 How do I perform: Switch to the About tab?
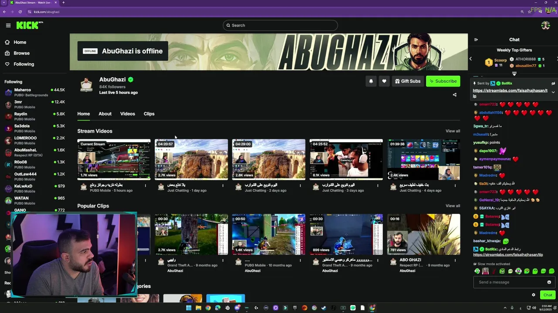pos(105,114)
